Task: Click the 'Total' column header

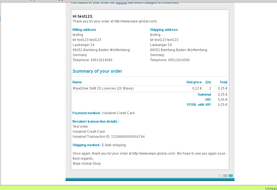Action: coord(224,82)
